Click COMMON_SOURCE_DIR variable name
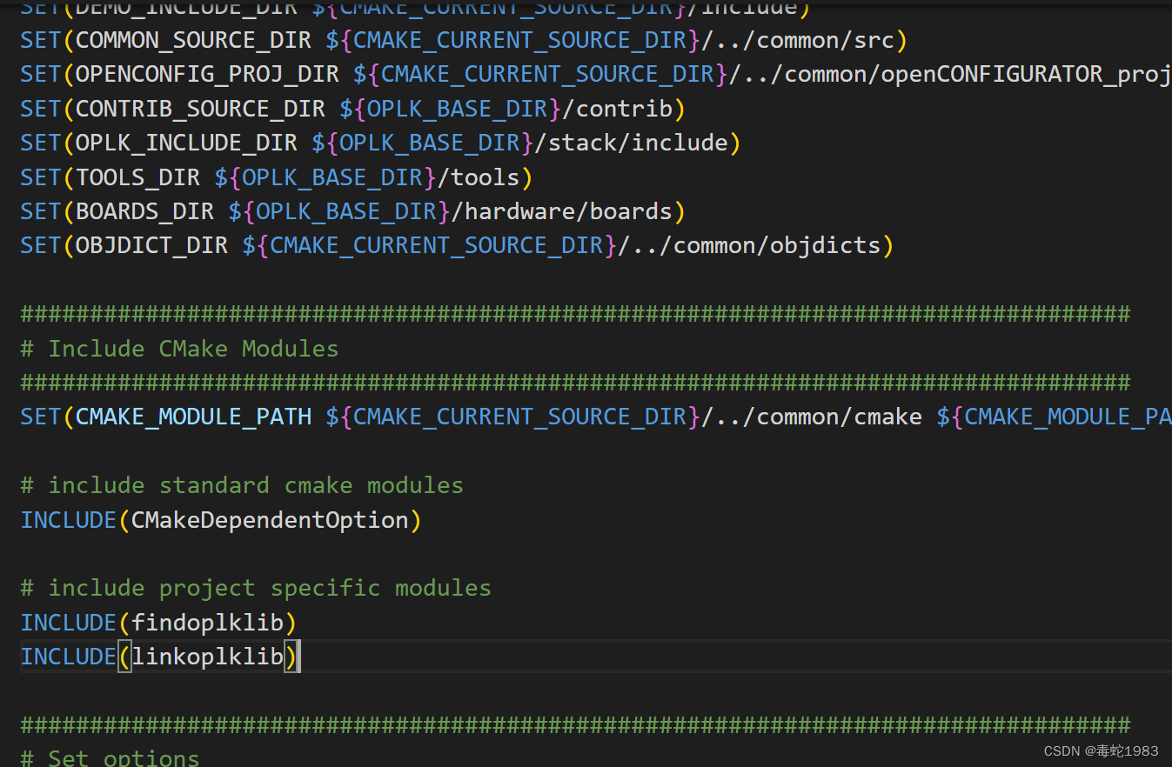1172x767 pixels. [x=193, y=40]
